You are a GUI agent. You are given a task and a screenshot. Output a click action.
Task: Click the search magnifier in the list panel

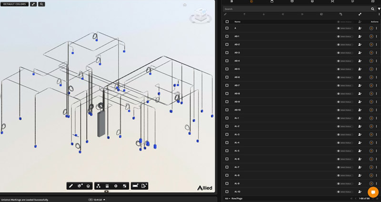[372, 9]
